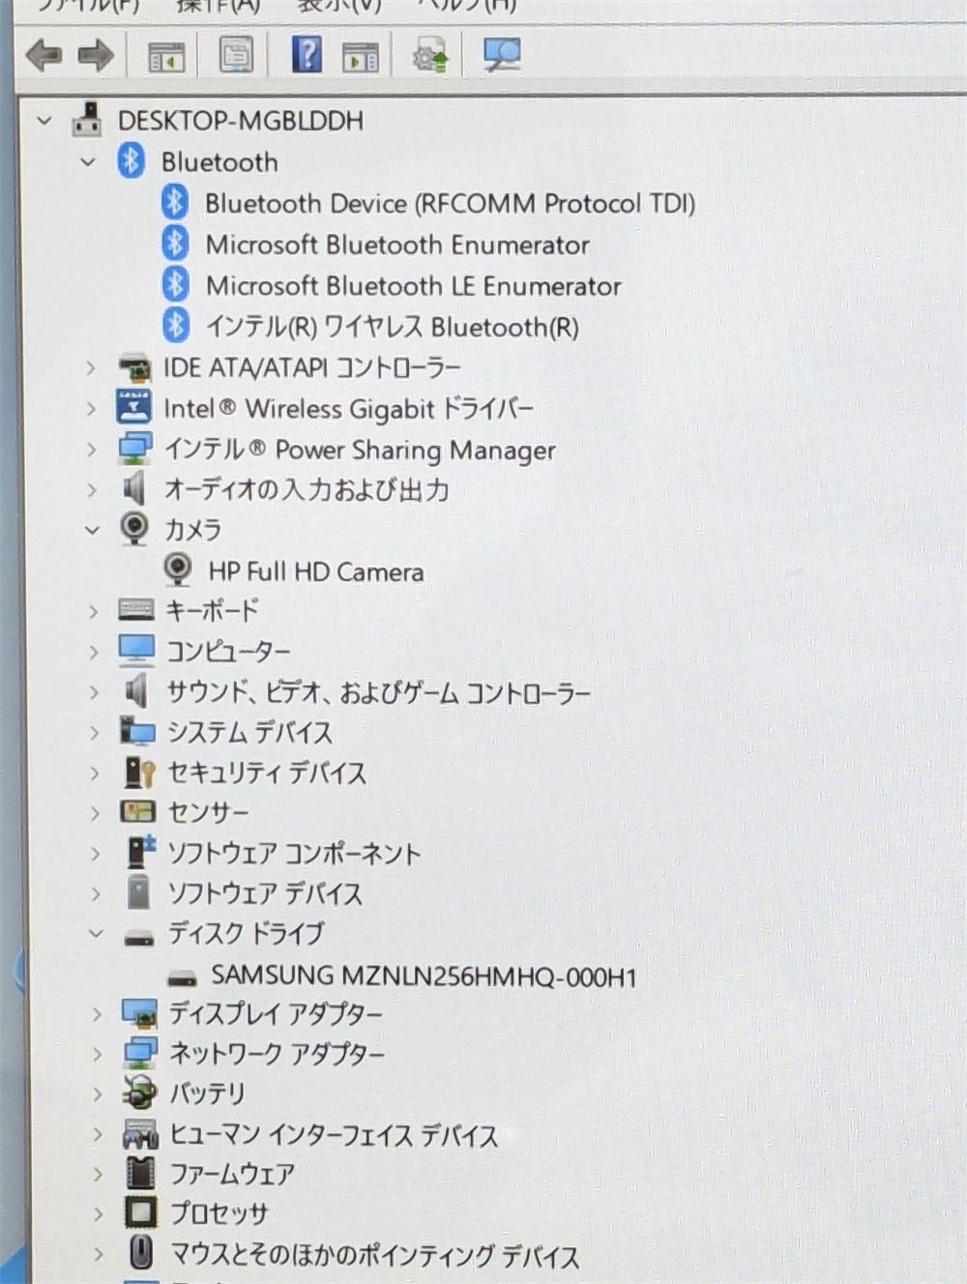The image size is (967, 1284).
Task: Expand the センサー category
Action: tap(95, 813)
